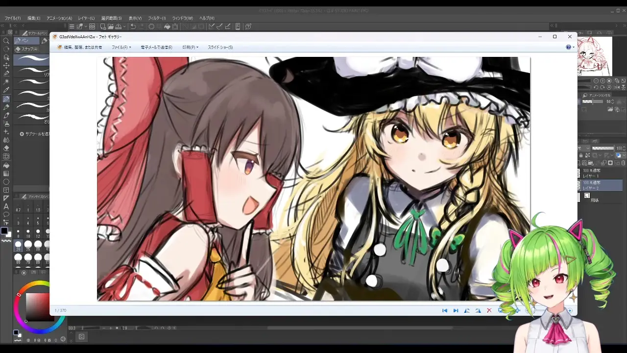Screen dimensions: 627x353
Task: Click the Undo arrow in command bar
Action: pos(133,26)
